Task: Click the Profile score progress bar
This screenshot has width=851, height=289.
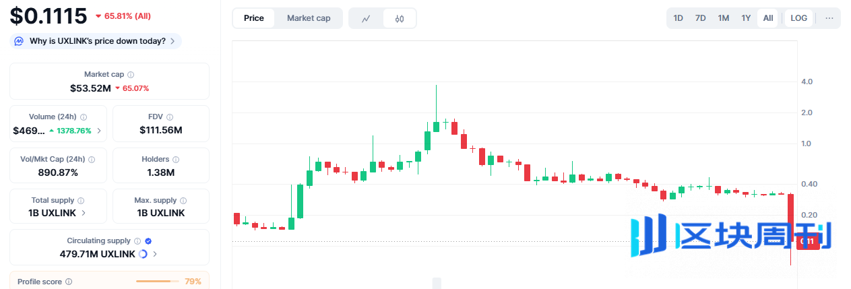Action: (x=157, y=282)
